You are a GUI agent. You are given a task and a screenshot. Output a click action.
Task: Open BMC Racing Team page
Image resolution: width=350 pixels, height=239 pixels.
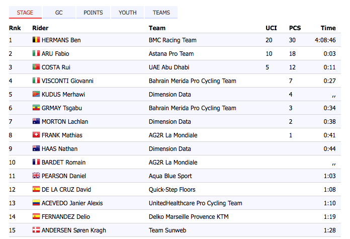(172, 40)
